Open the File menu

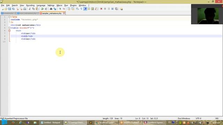click(2, 6)
